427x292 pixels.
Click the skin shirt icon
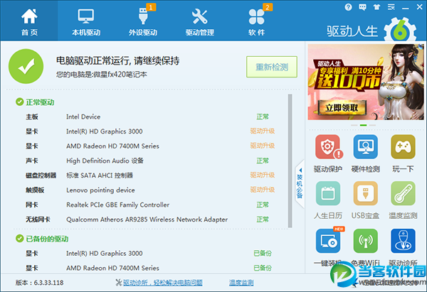click(x=376, y=7)
